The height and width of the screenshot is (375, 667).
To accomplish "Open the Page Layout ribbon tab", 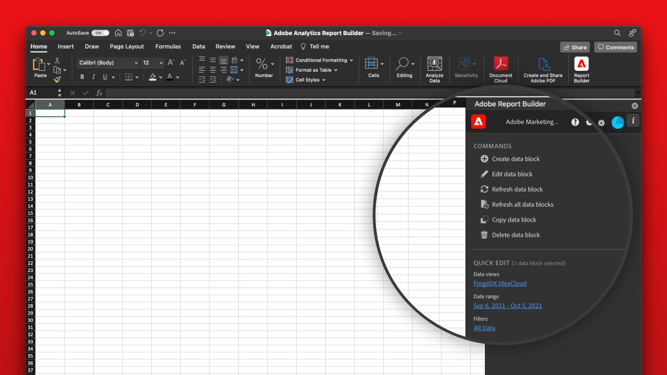I will point(126,46).
